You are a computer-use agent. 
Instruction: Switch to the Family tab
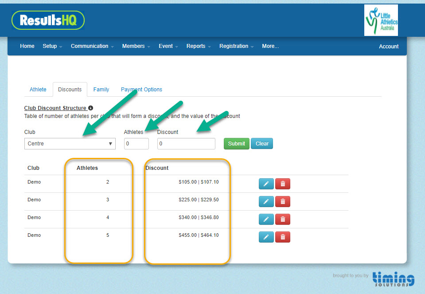(101, 89)
